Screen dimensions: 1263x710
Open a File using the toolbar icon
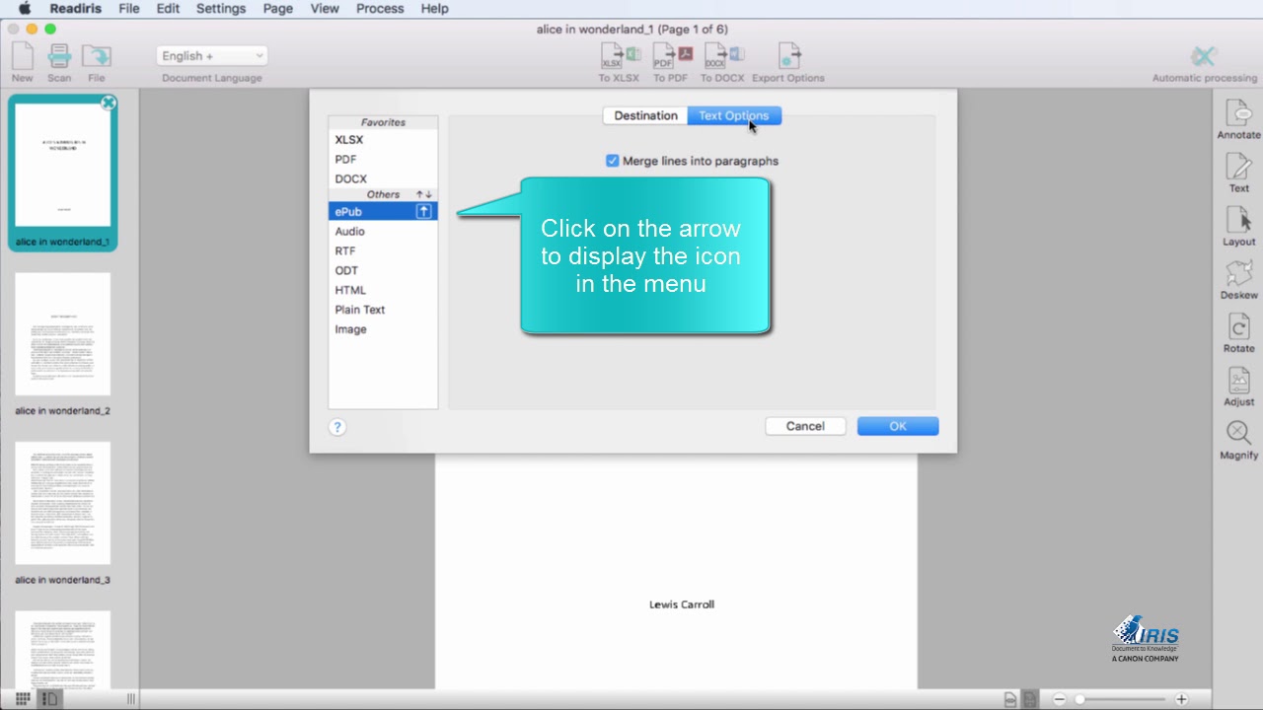pos(96,56)
